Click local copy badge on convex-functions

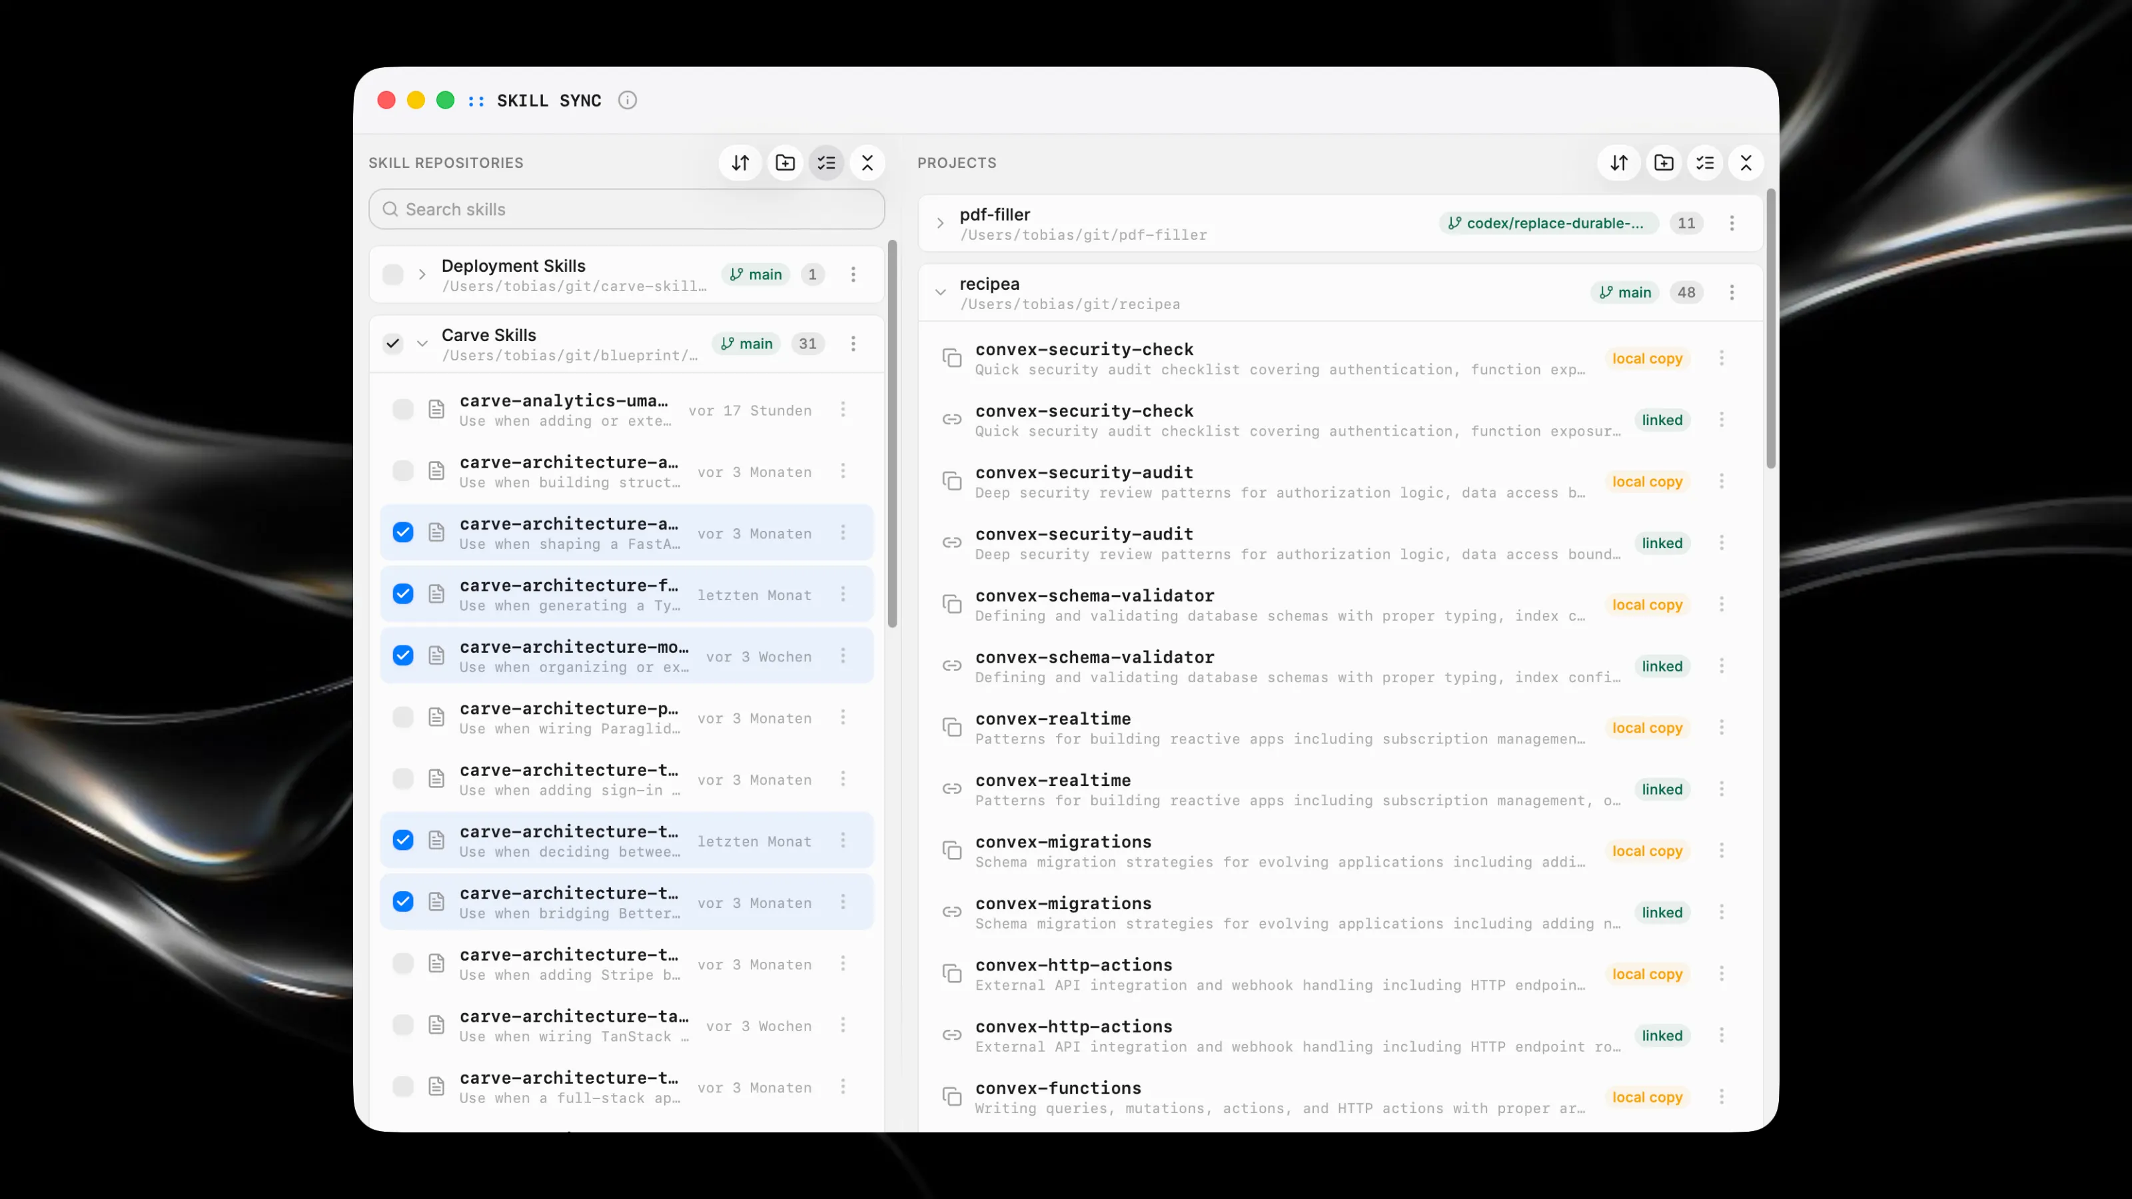(1647, 1097)
